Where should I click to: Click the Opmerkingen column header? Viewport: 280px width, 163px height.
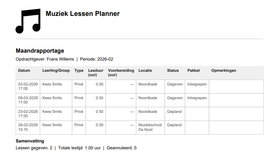[224, 71]
